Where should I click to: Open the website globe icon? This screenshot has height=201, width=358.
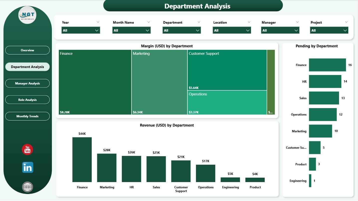tap(27, 187)
